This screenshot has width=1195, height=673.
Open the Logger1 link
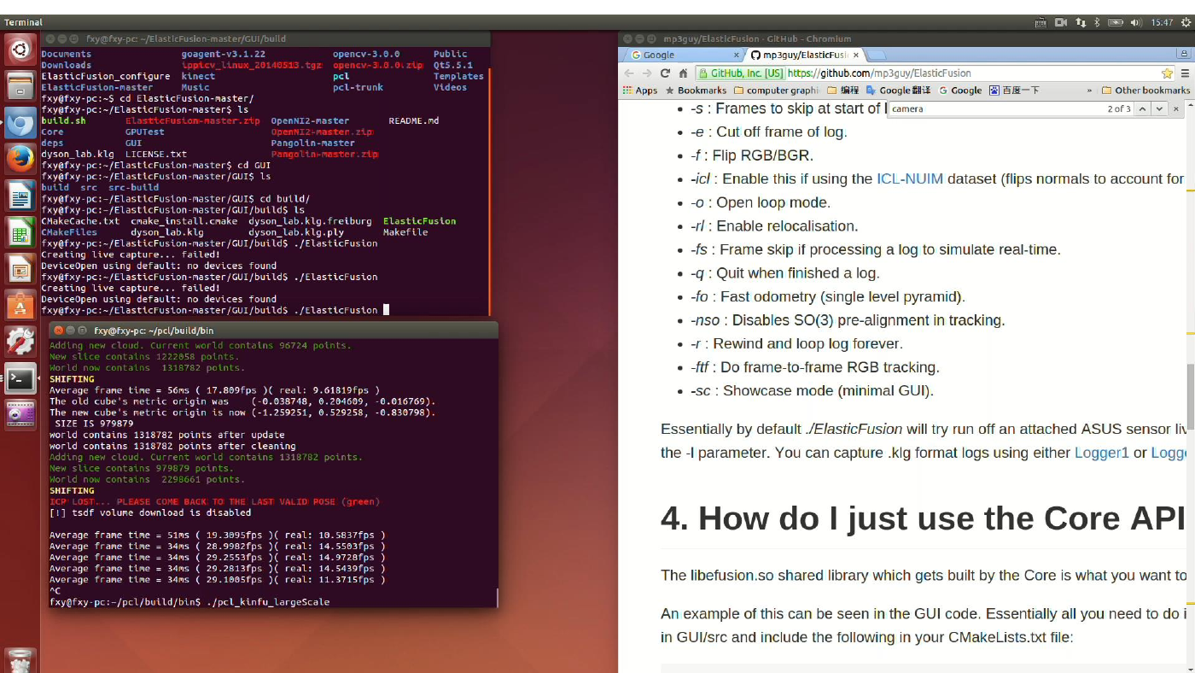tap(1101, 453)
